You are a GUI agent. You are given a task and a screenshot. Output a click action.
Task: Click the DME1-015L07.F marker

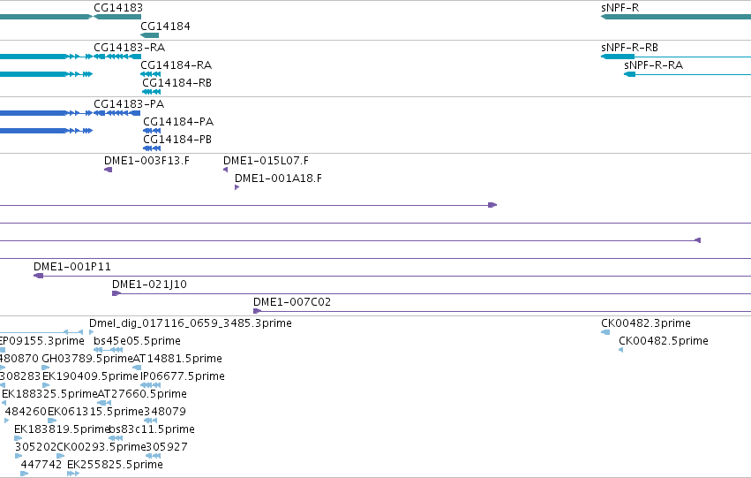(226, 170)
